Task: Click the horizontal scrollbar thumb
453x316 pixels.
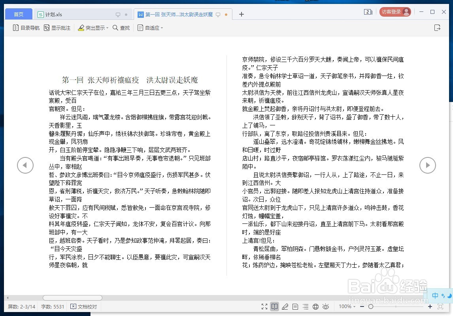Action: [72, 298]
